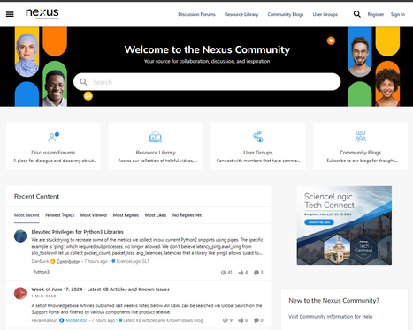Viewport: 413px width, 330px height.
Task: Open Elevated Privileges for Python3 Libraries post
Action: click(x=78, y=232)
